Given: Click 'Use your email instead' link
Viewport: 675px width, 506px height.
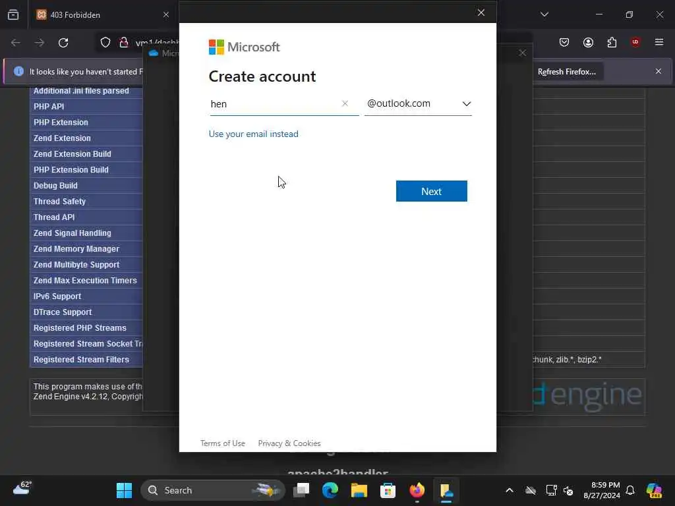Looking at the screenshot, I should point(254,134).
